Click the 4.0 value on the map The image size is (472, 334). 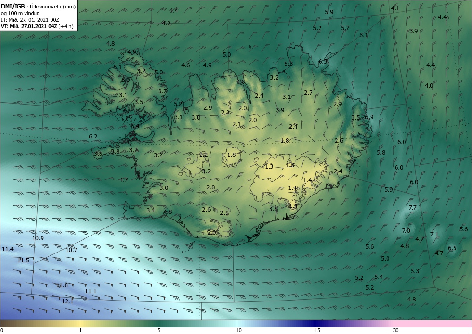point(429,86)
